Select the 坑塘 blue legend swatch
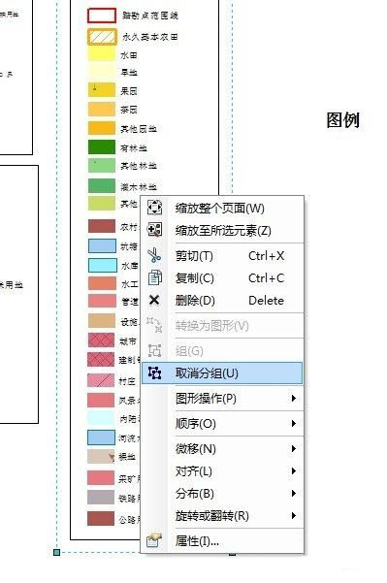 [102, 245]
